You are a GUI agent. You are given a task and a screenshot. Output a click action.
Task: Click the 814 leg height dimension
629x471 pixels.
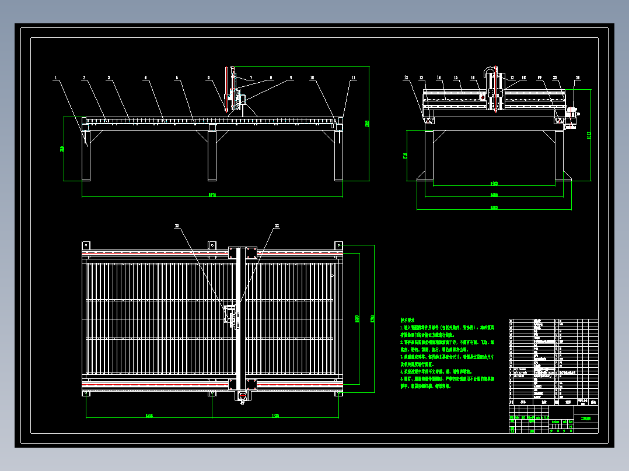pyautogui.click(x=406, y=156)
